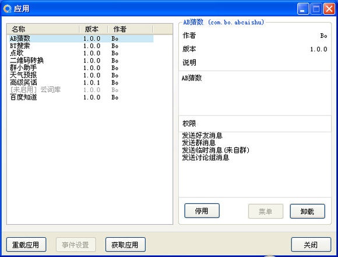Close the dialog with the 关闭 button
The width and height of the screenshot is (338, 257).
click(x=311, y=245)
